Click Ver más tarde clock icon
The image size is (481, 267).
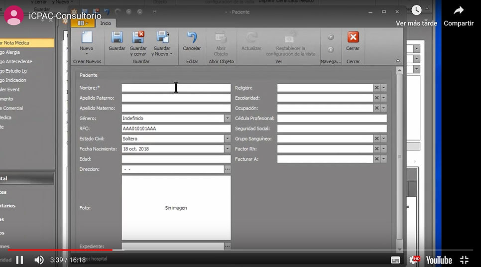416,10
